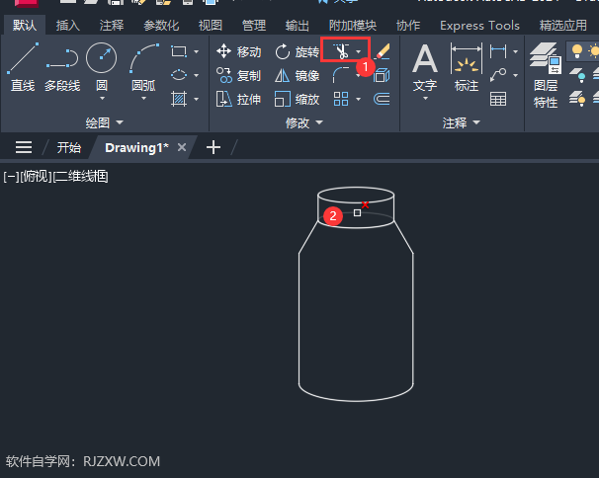Click the new drawing tab plus button
This screenshot has height=478, width=599.
point(214,147)
